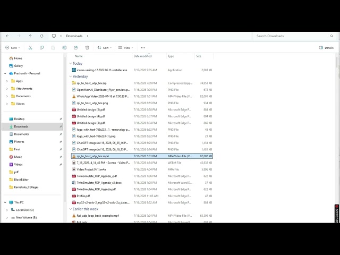Click the file list vertical scrollbar
Image resolution: width=340 pixels, height=255 pixels.
pyautogui.click(x=337, y=62)
